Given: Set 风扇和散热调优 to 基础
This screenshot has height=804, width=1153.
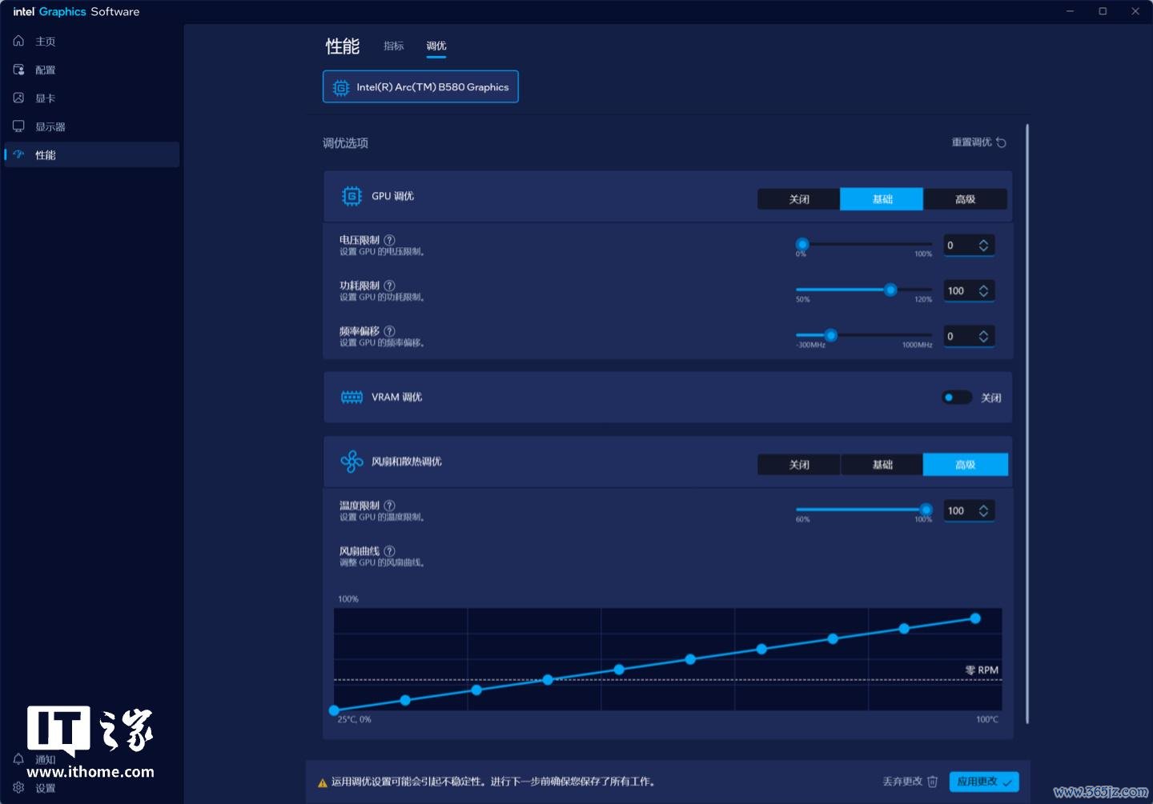Looking at the screenshot, I should 882,465.
